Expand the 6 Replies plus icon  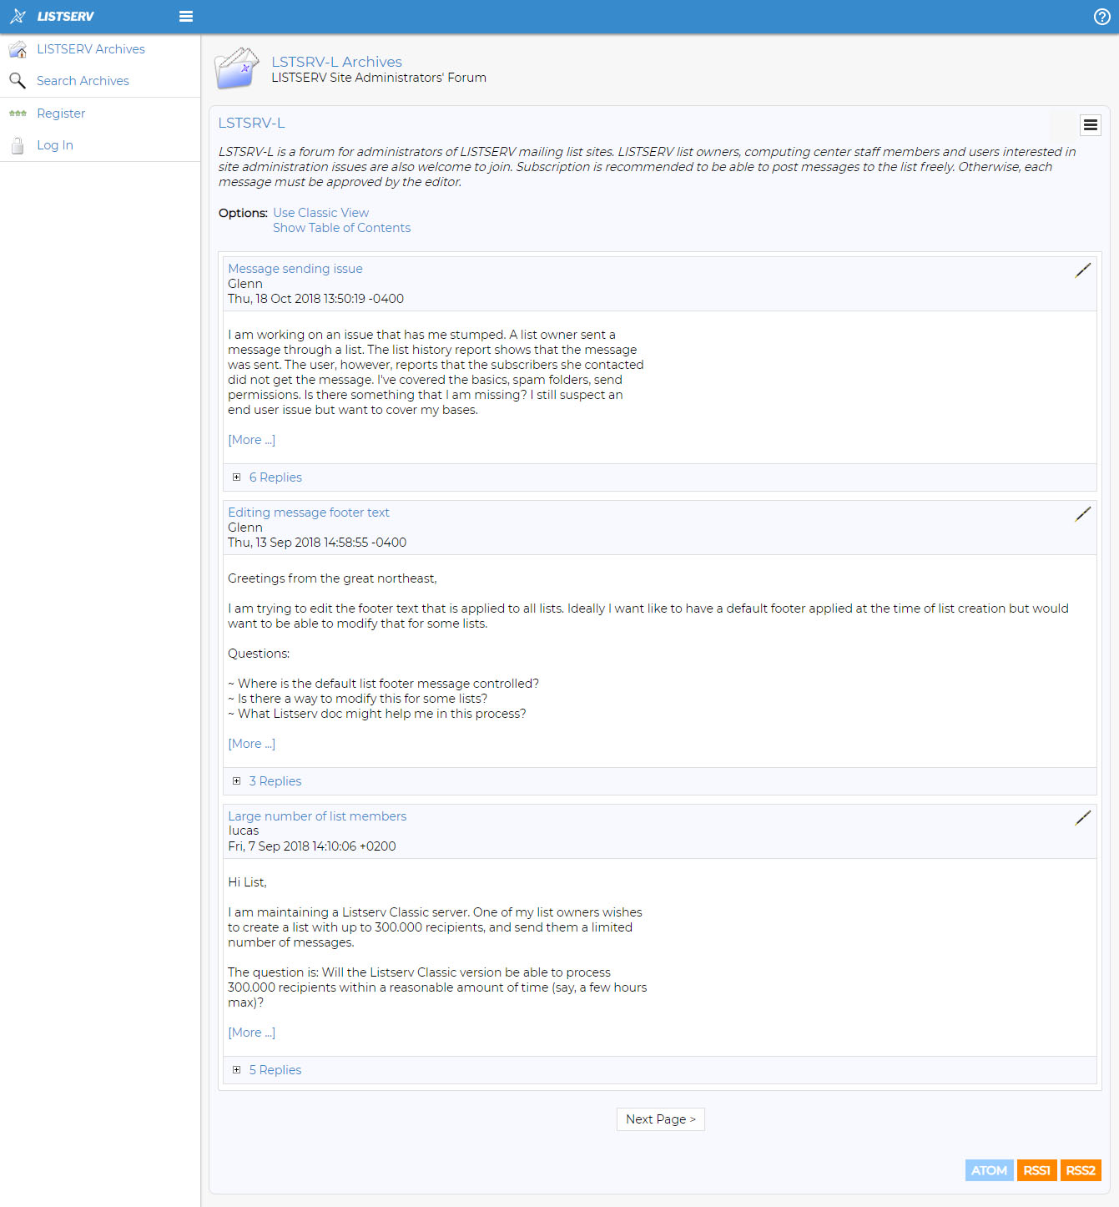point(237,477)
